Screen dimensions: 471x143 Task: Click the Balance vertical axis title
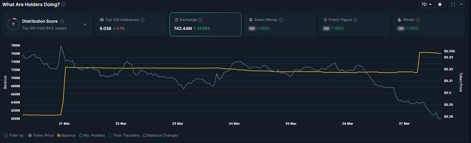(5, 82)
